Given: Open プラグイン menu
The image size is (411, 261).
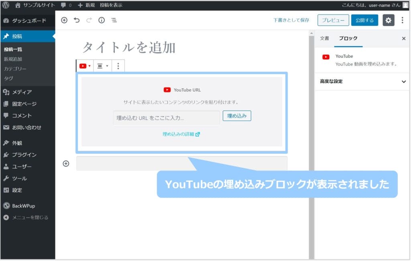Looking at the screenshot, I should pos(28,155).
